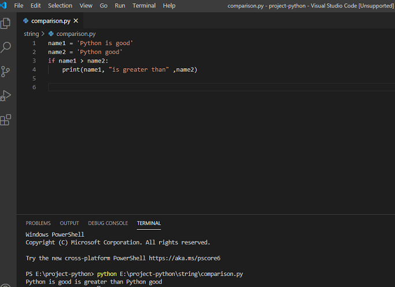395x287 pixels.
Task: Click the window title 'comparison.py - project-python'
Action: coord(267,6)
